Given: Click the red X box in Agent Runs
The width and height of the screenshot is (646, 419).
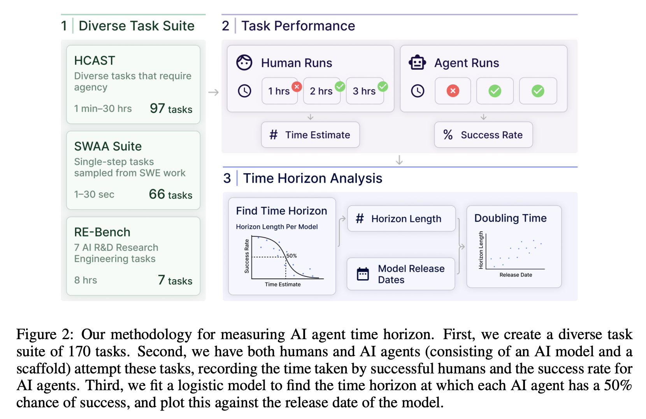Looking at the screenshot, I should [453, 91].
